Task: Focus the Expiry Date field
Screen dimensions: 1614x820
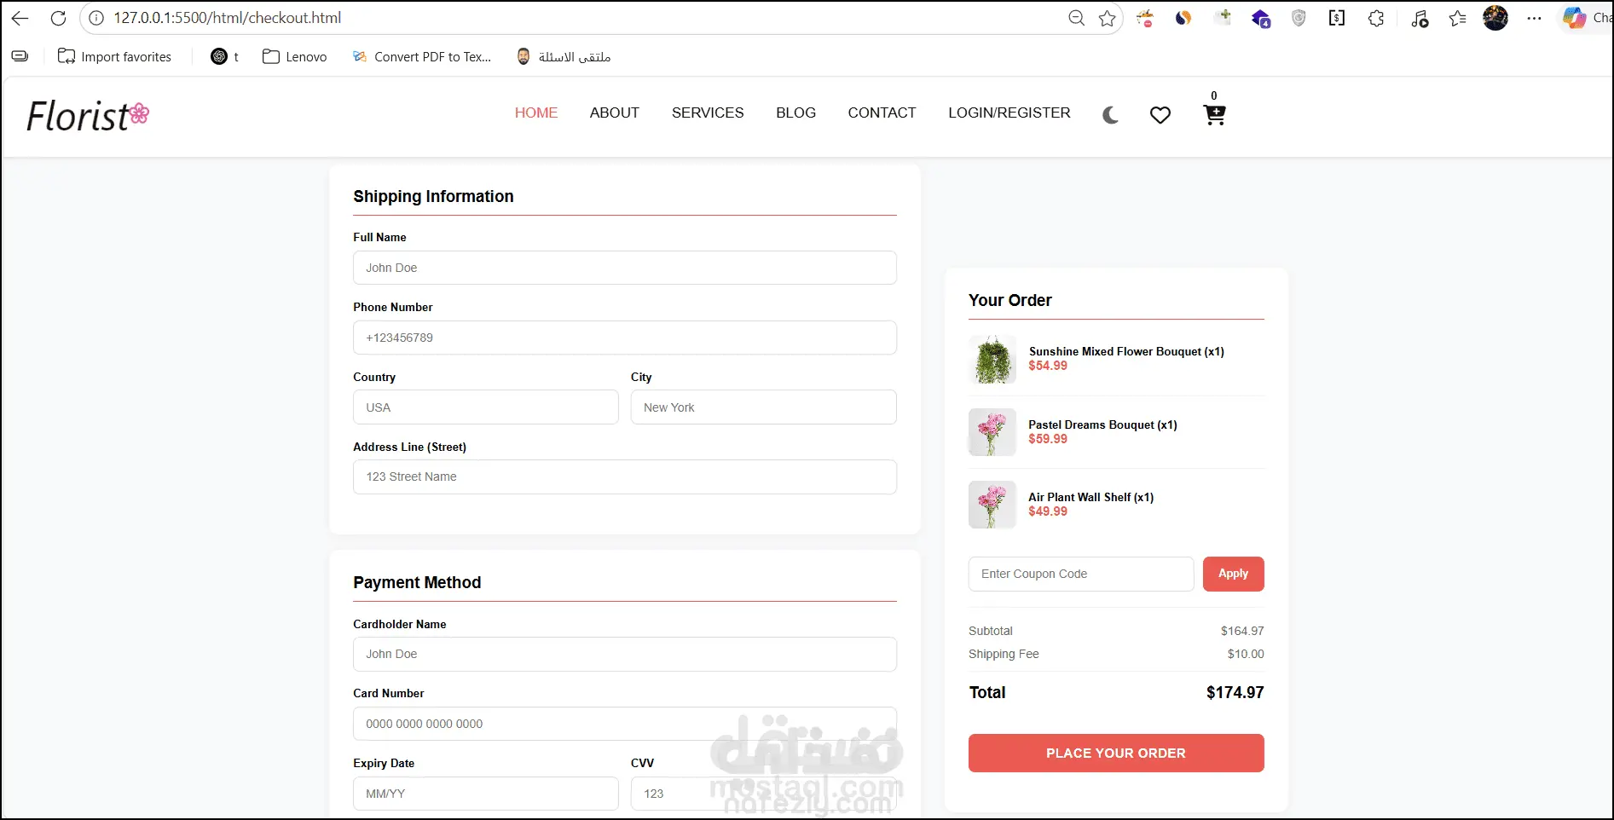Action: pyautogui.click(x=486, y=794)
